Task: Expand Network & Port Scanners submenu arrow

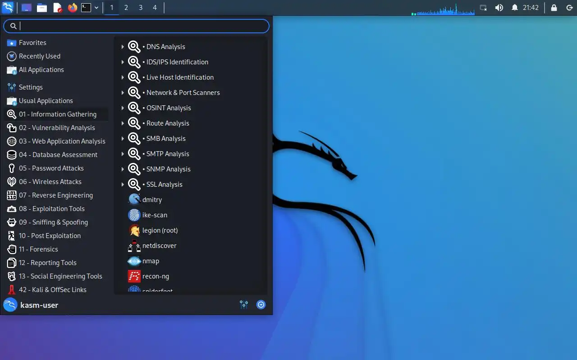Action: click(x=123, y=93)
